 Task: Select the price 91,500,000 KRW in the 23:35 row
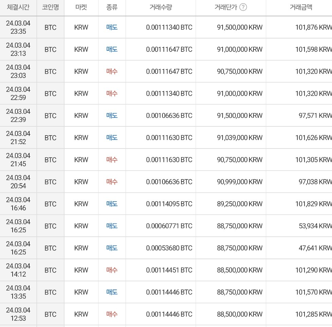point(240,27)
